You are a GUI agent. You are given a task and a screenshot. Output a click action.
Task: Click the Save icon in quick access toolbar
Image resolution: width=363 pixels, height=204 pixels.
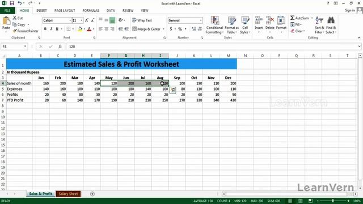coord(12,3)
